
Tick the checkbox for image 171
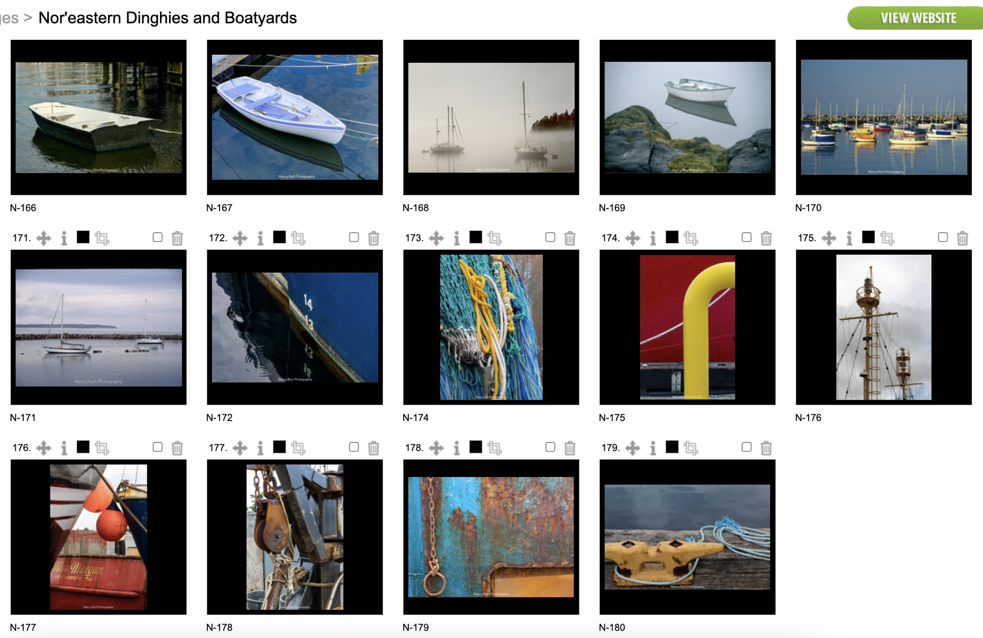[157, 237]
